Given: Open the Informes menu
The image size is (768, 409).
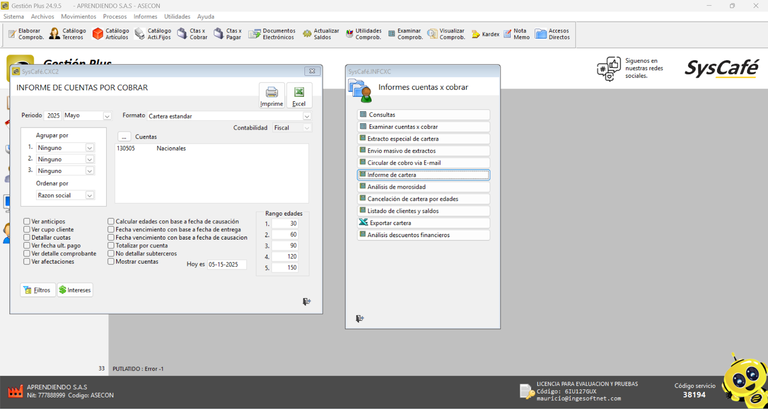Looking at the screenshot, I should [145, 16].
